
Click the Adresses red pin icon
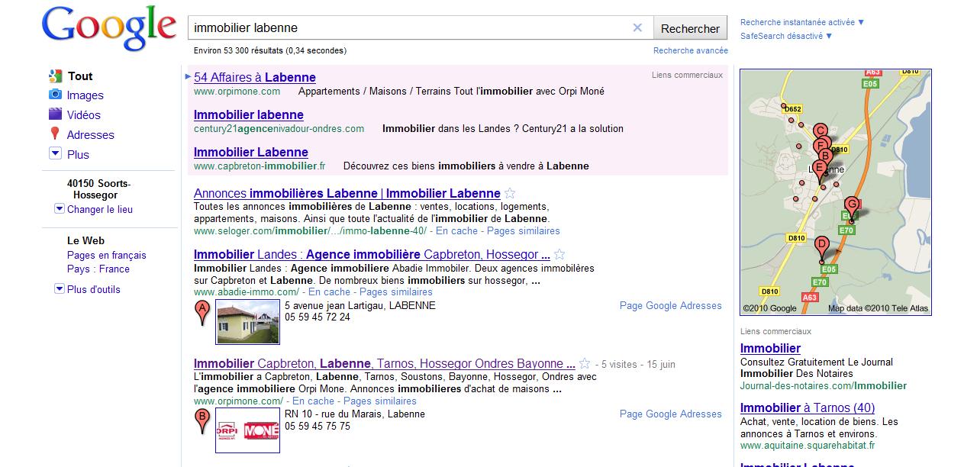tap(55, 134)
